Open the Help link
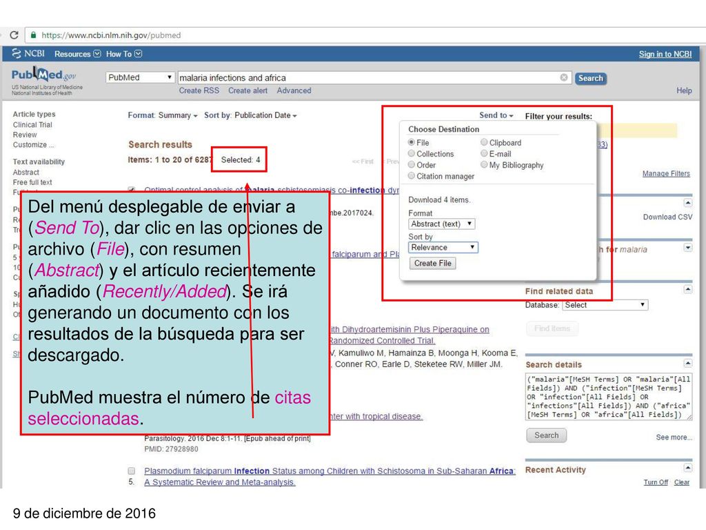706x530 pixels. [x=684, y=90]
